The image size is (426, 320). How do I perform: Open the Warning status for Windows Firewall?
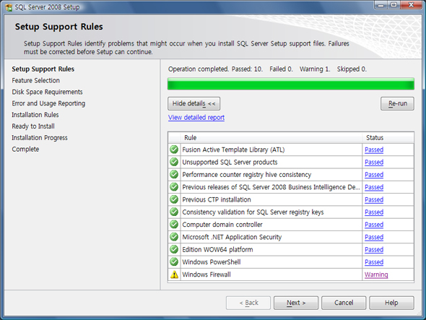point(376,274)
